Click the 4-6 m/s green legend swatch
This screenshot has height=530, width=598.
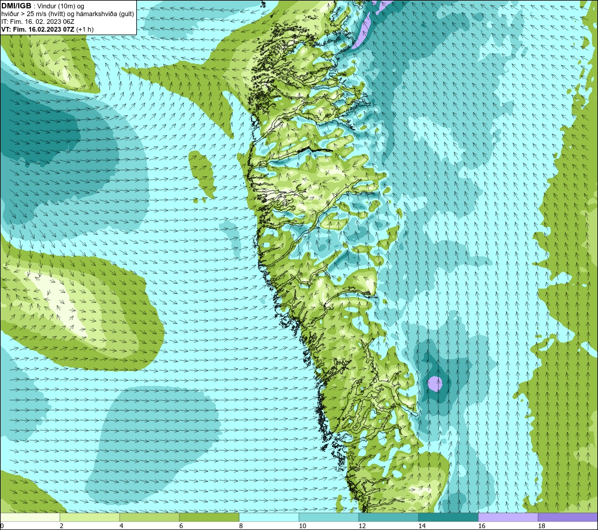point(149,517)
